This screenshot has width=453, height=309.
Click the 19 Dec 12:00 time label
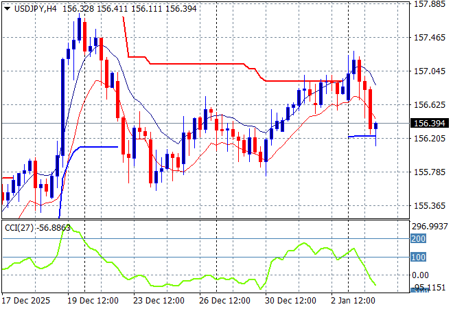(x=93, y=301)
